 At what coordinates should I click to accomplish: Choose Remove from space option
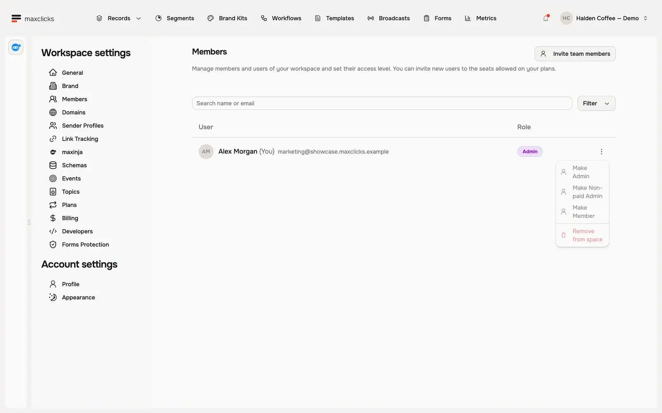583,235
